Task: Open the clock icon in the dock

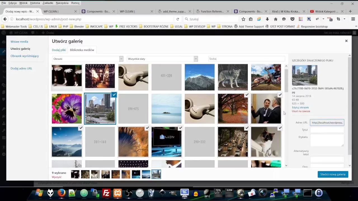Action: point(140,193)
